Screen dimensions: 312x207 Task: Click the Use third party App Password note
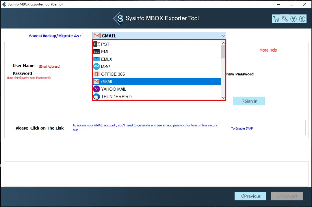click(x=29, y=78)
